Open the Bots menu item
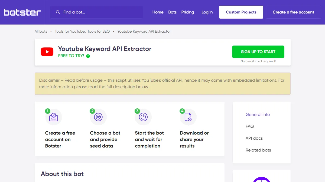 click(172, 12)
